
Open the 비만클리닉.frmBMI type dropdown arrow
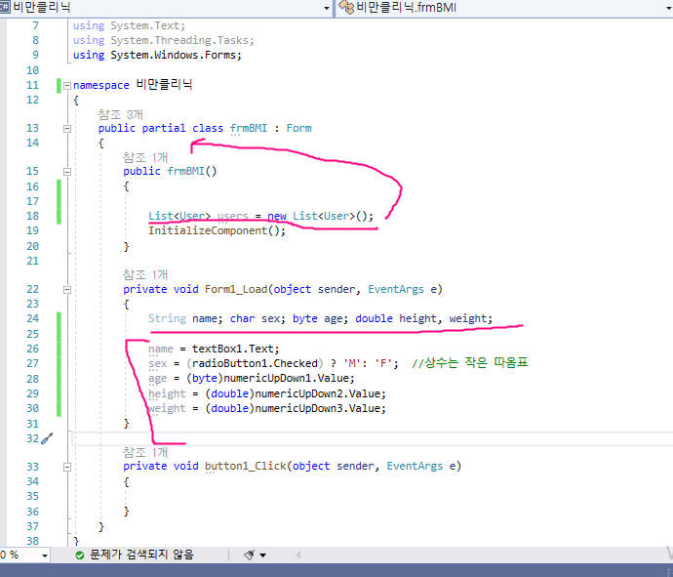click(x=669, y=8)
